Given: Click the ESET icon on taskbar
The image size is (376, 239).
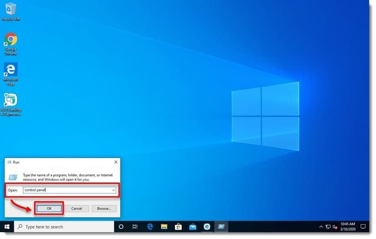Looking at the screenshot, I should pyautogui.click(x=206, y=226).
